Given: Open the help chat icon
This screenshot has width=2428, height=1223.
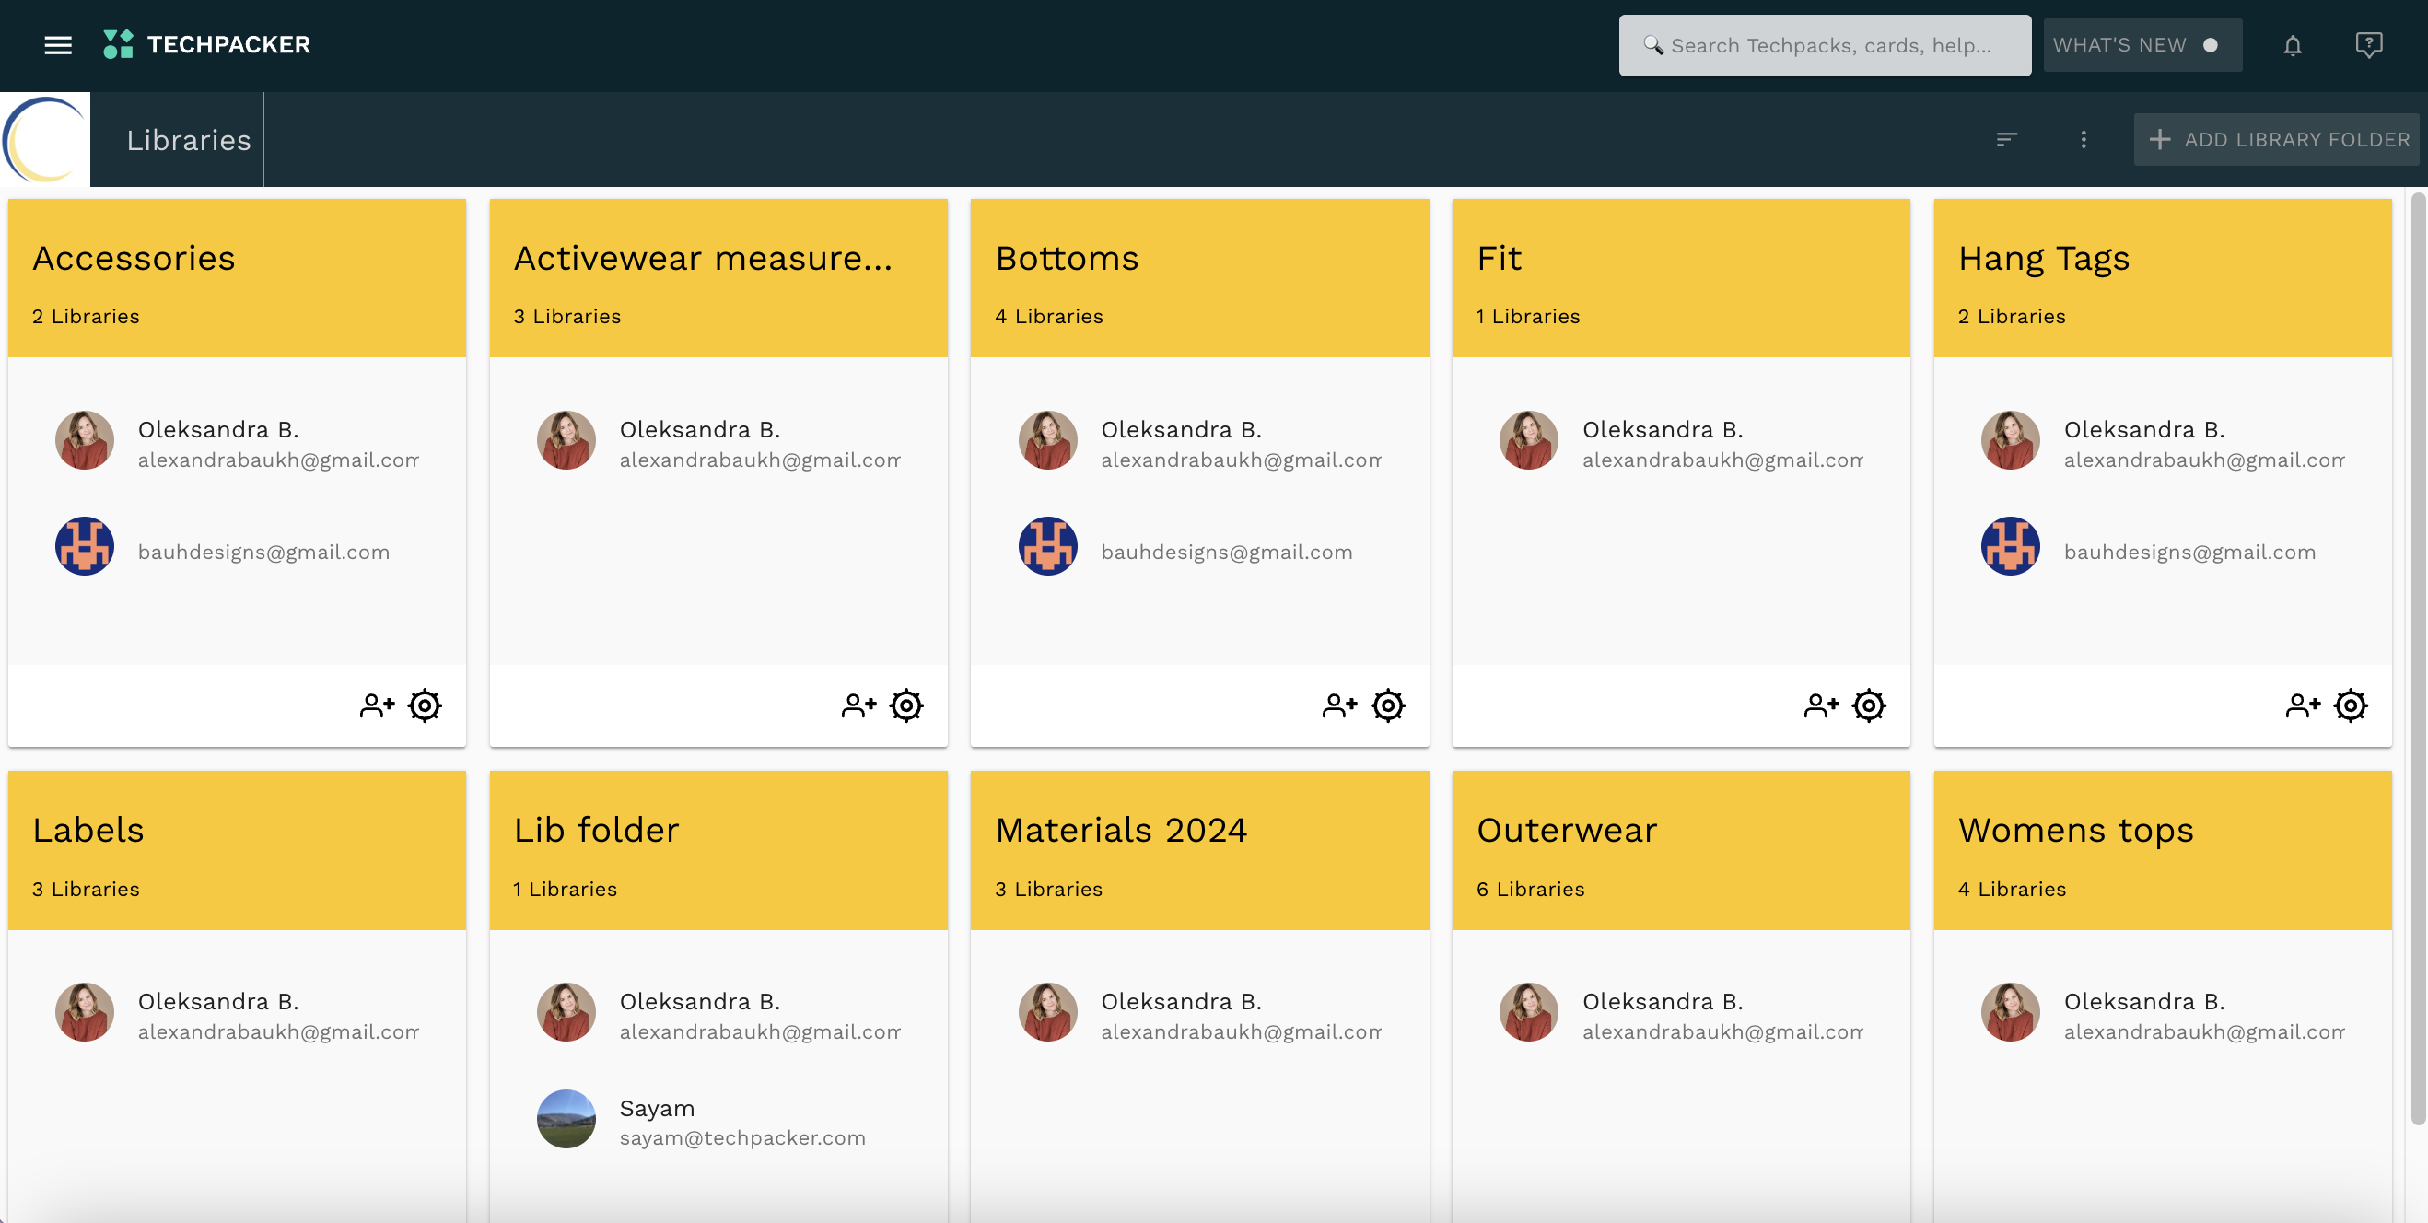Looking at the screenshot, I should click(2368, 45).
